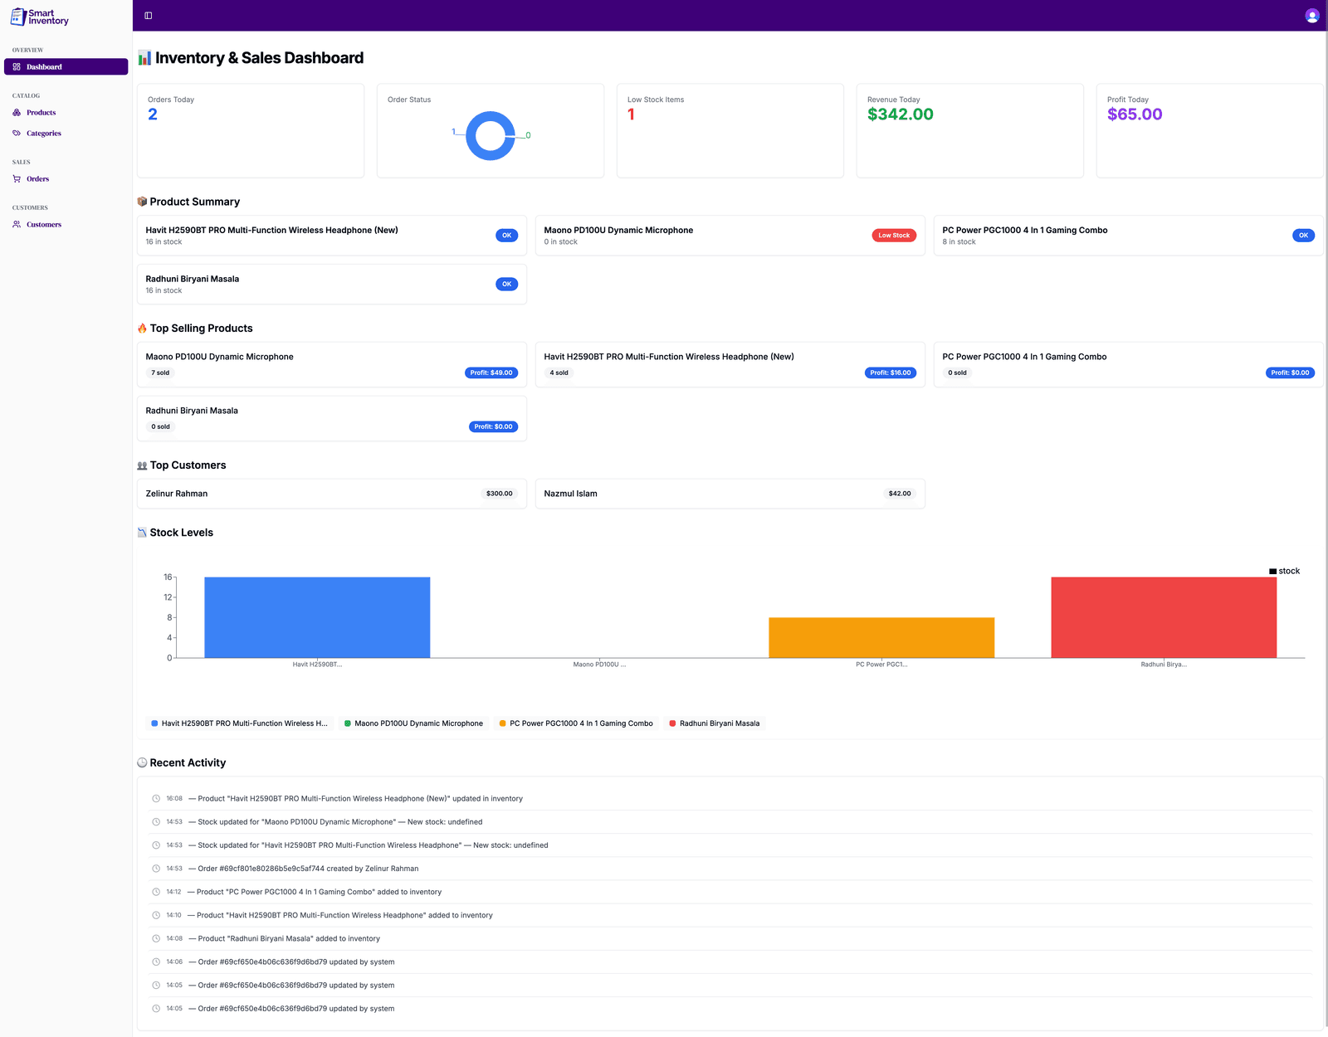Open the user profile avatar
The width and height of the screenshot is (1328, 1037).
(1311, 16)
